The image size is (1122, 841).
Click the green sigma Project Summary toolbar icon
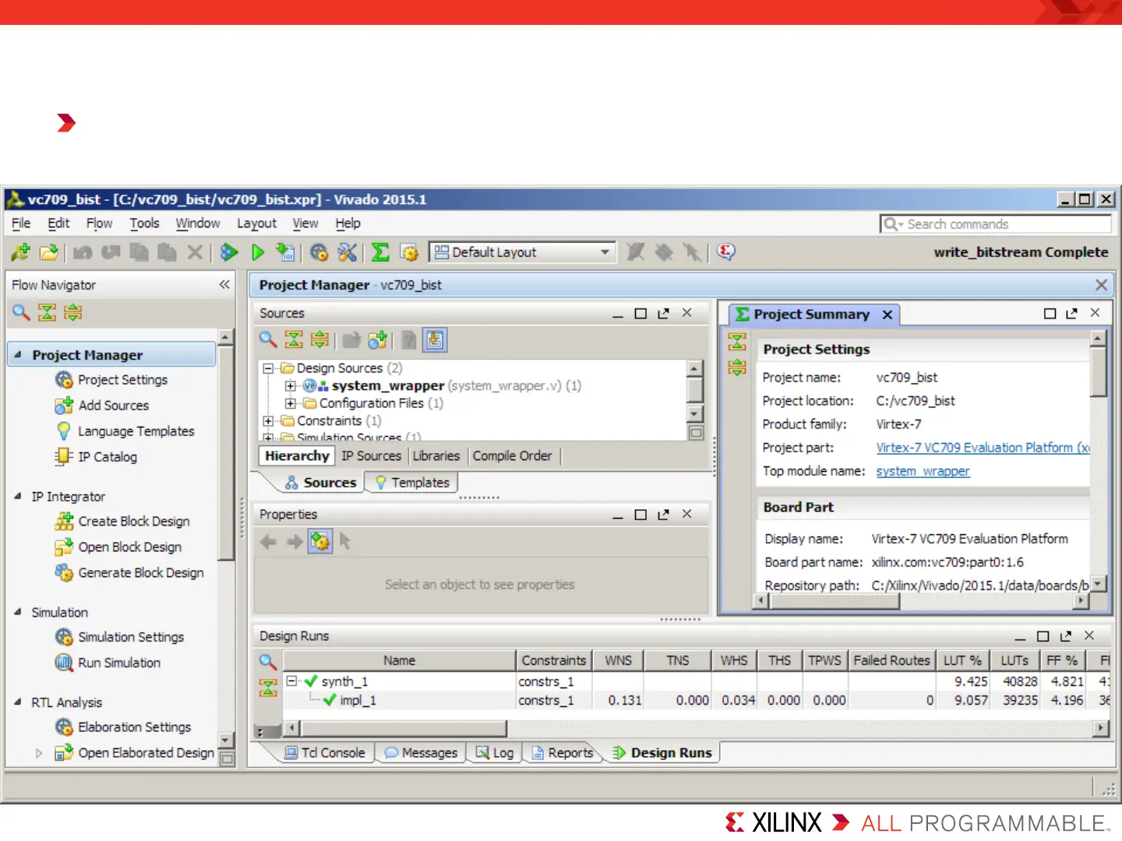pos(380,252)
